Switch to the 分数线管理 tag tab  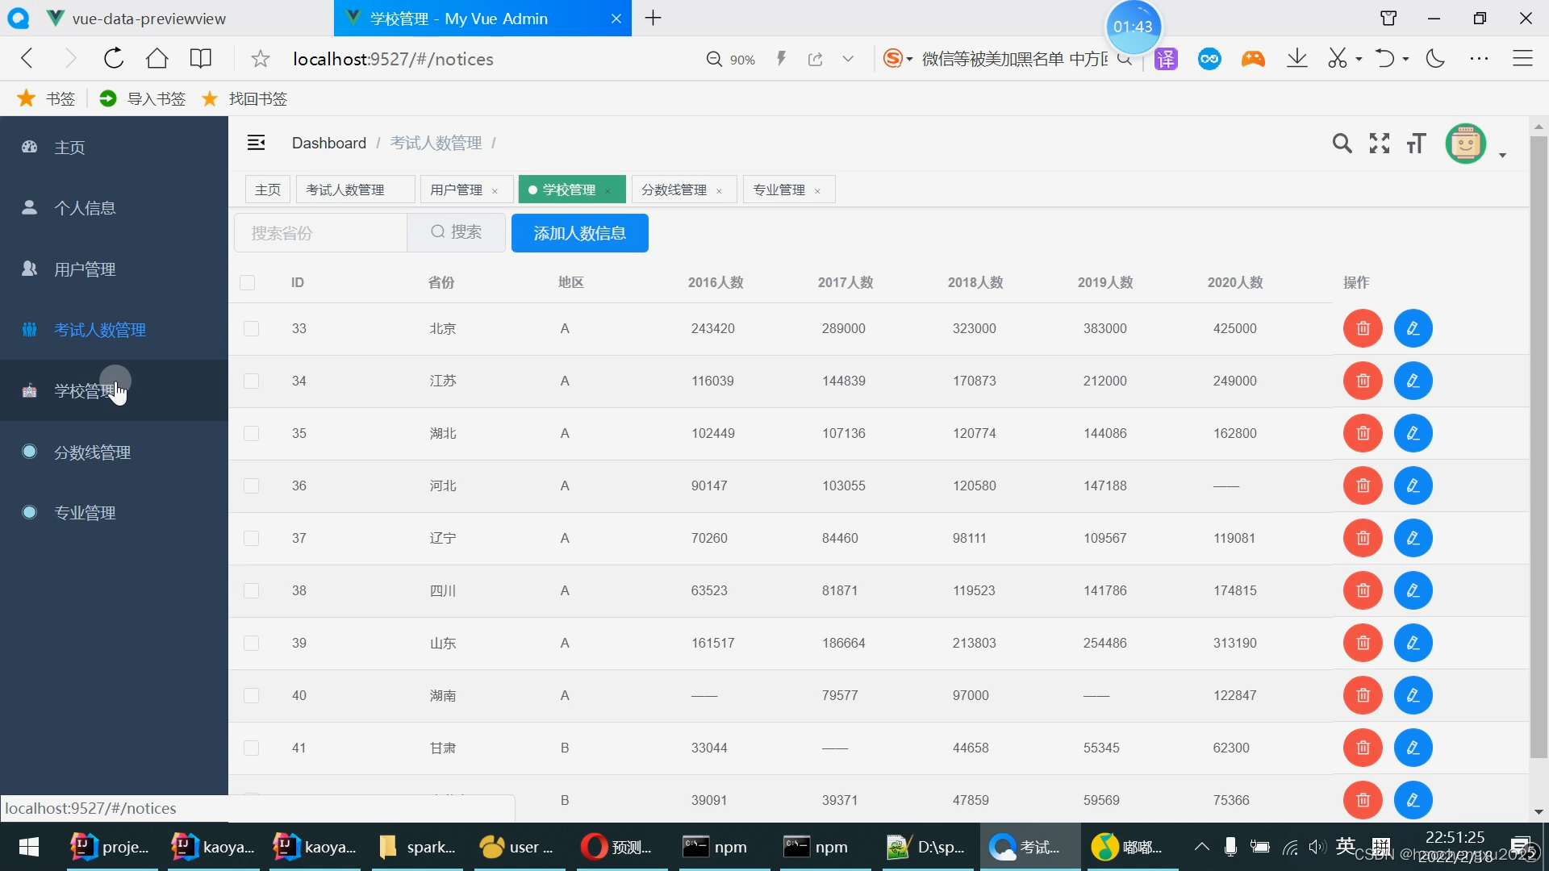tap(674, 190)
